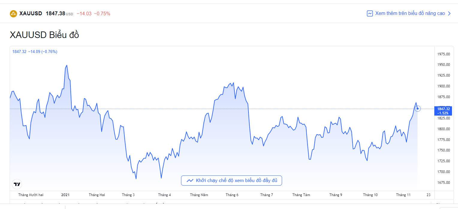Click the red −0.75% change in the header

click(102, 13)
